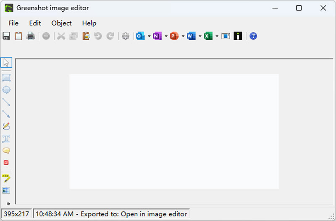Viewport: 336px width, 221px height.
Task: Click the blue Help question mark button
Action: point(253,36)
